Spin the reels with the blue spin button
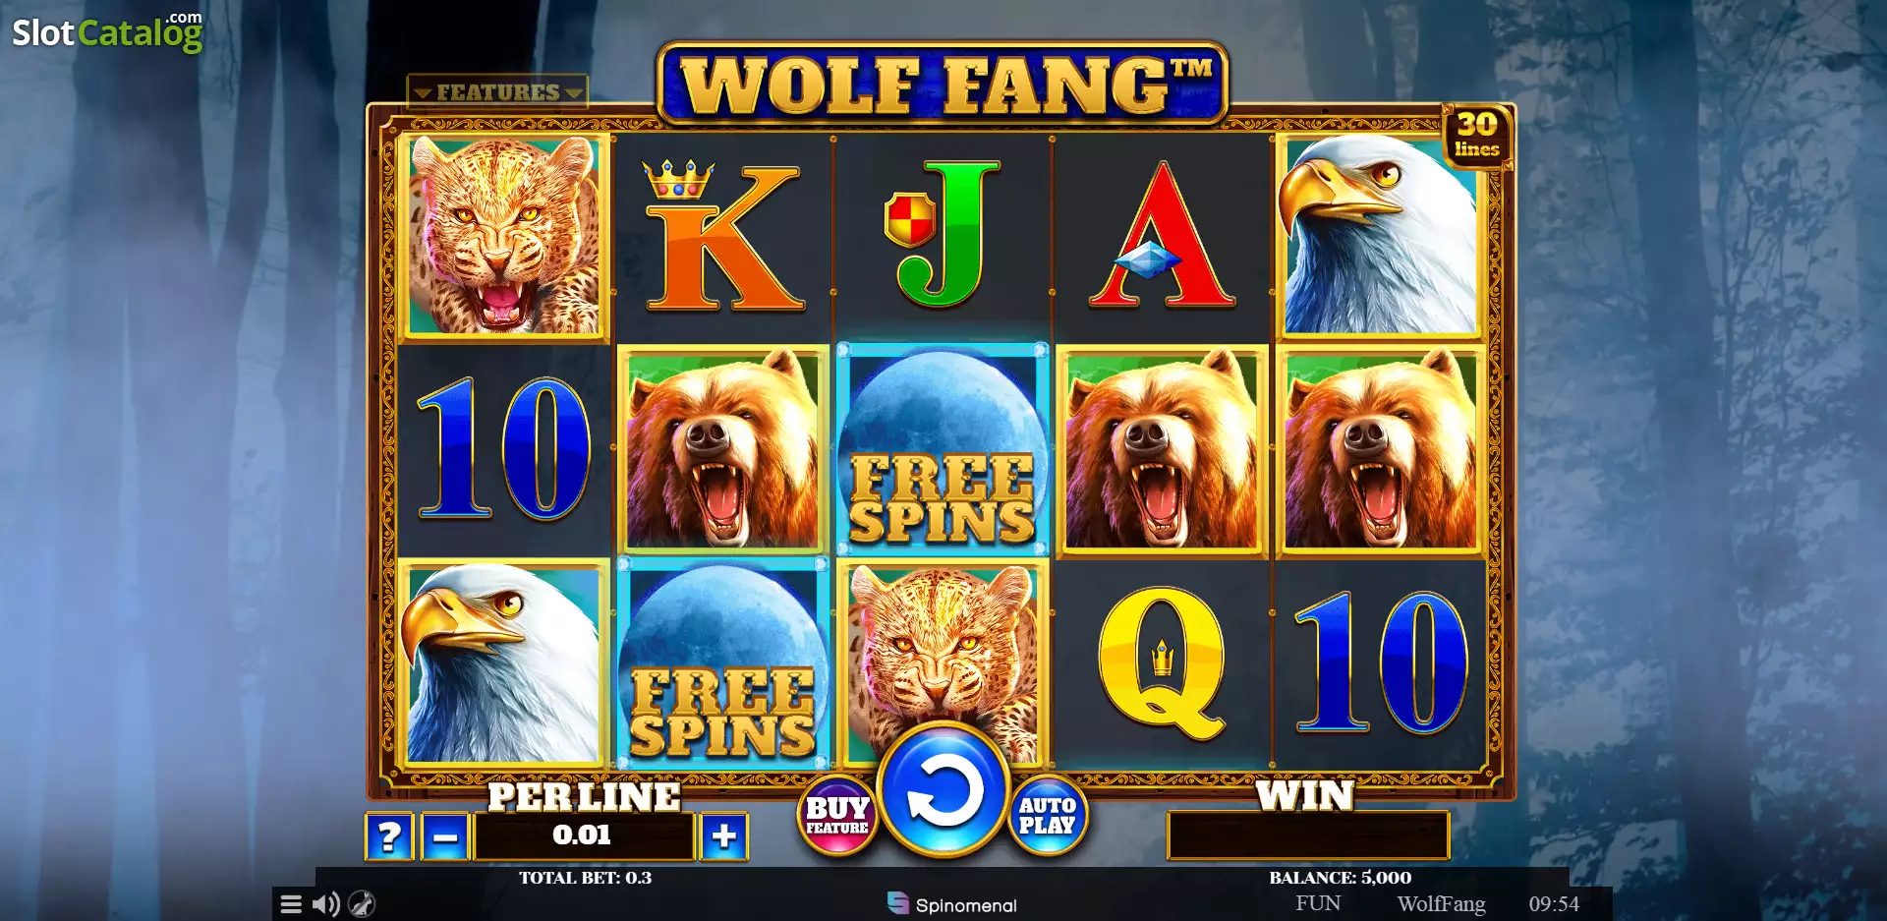The height and width of the screenshot is (921, 1887). 943,791
